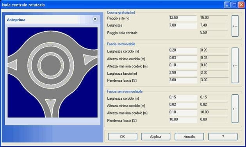Click the Fascia sormontabile arrow button
The image size is (246, 147).
click(x=235, y=66)
